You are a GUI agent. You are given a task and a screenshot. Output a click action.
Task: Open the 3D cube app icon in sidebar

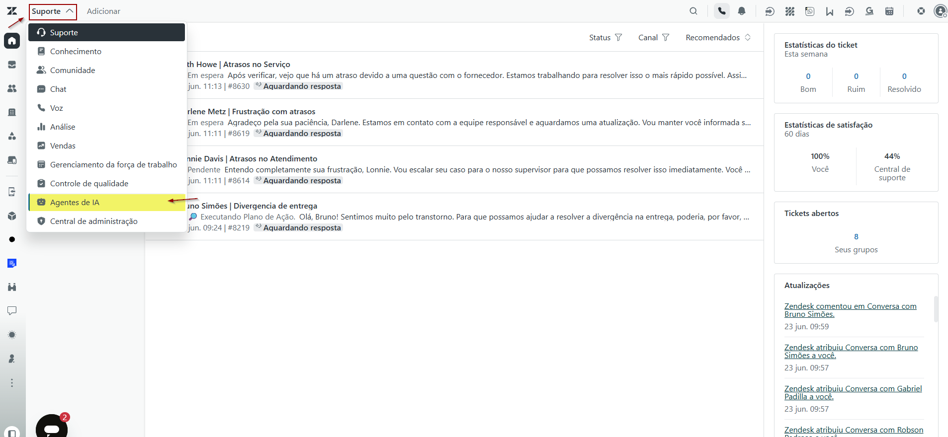[x=12, y=216]
